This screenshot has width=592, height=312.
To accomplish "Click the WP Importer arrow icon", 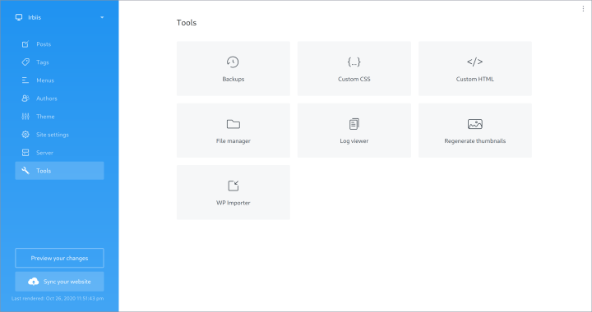I will coord(234,186).
